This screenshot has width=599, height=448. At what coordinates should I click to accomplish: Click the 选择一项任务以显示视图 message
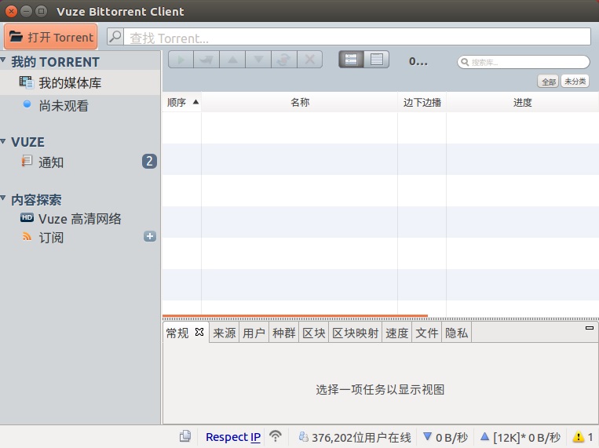pos(380,390)
